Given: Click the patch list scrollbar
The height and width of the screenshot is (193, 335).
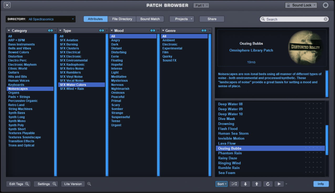Looking at the screenshot, I should (327, 140).
